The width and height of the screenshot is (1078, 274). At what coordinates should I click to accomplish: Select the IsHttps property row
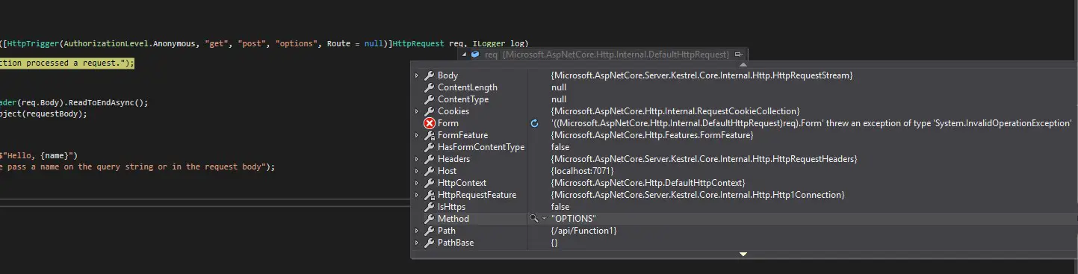tap(744, 207)
